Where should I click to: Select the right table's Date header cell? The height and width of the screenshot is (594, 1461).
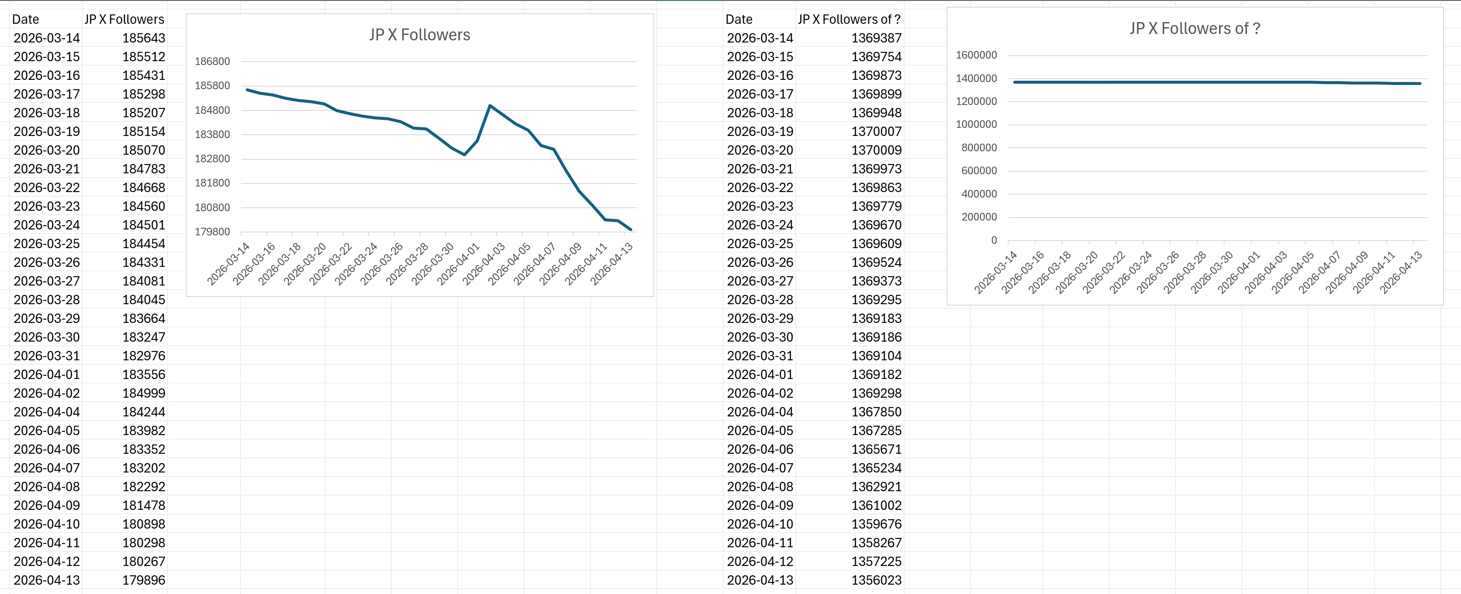click(x=739, y=19)
